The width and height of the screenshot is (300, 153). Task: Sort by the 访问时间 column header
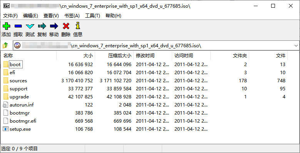click(183, 56)
